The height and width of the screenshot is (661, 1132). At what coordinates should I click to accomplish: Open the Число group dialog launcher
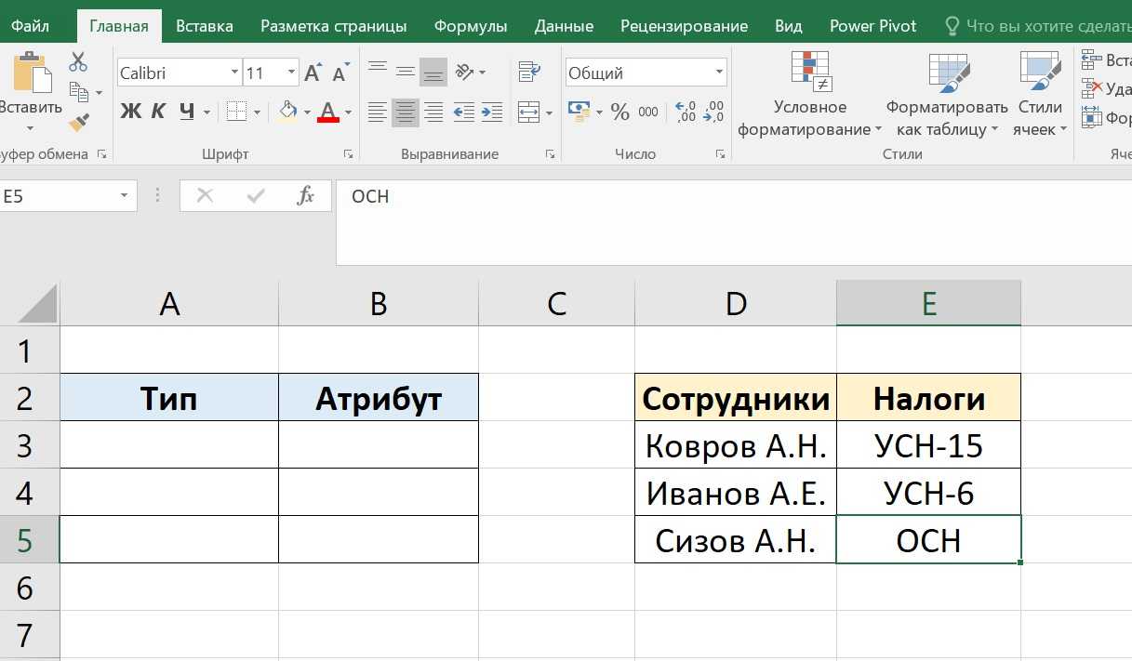click(x=720, y=153)
